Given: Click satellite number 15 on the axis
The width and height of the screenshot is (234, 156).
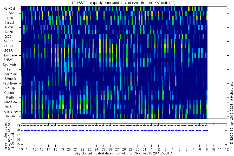Looking at the screenshot, I should coord(18,144).
